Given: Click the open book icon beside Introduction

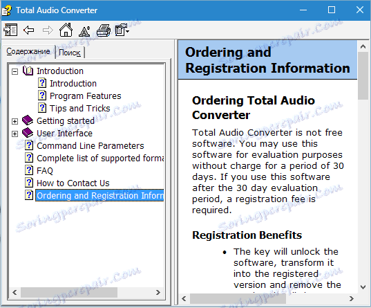Looking at the screenshot, I should pyautogui.click(x=28, y=71).
